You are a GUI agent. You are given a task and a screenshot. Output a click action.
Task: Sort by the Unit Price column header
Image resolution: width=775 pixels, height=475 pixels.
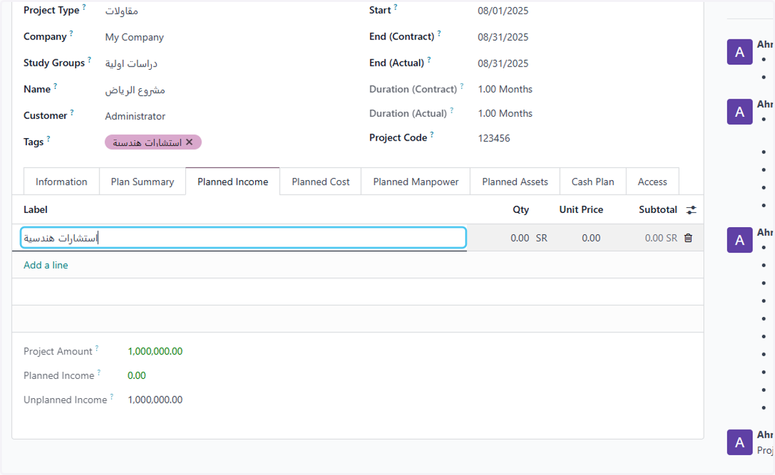tap(581, 210)
